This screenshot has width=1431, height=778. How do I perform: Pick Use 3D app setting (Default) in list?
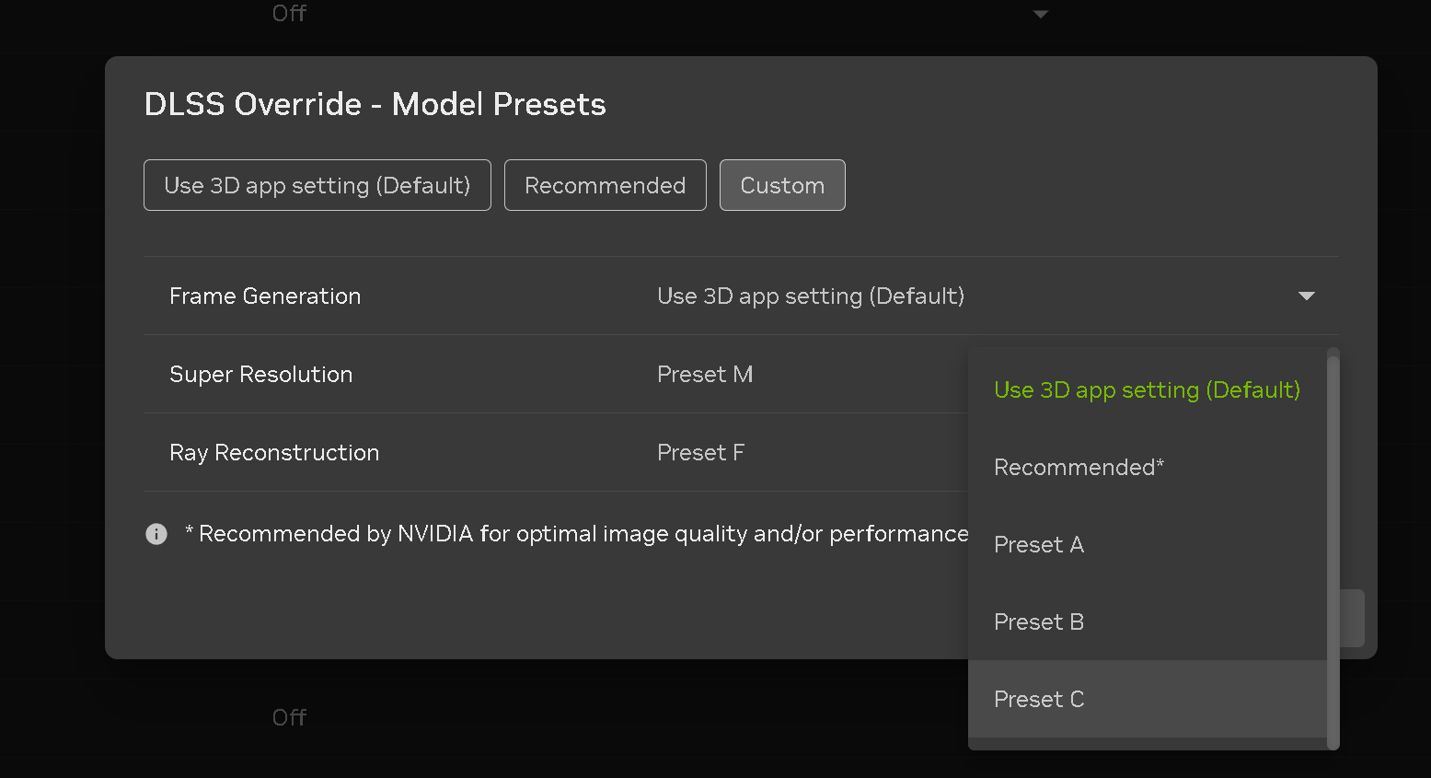tap(1147, 389)
